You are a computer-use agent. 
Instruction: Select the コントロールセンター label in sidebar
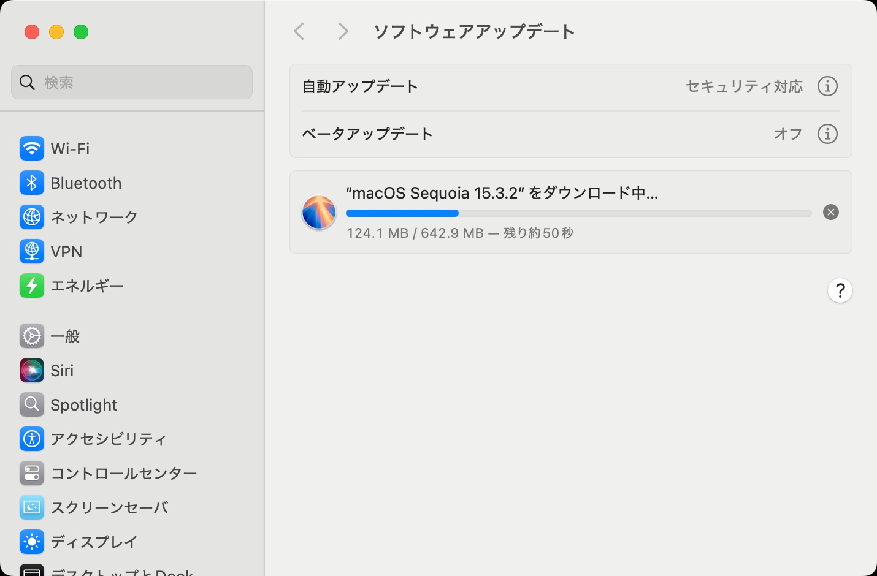coord(124,473)
